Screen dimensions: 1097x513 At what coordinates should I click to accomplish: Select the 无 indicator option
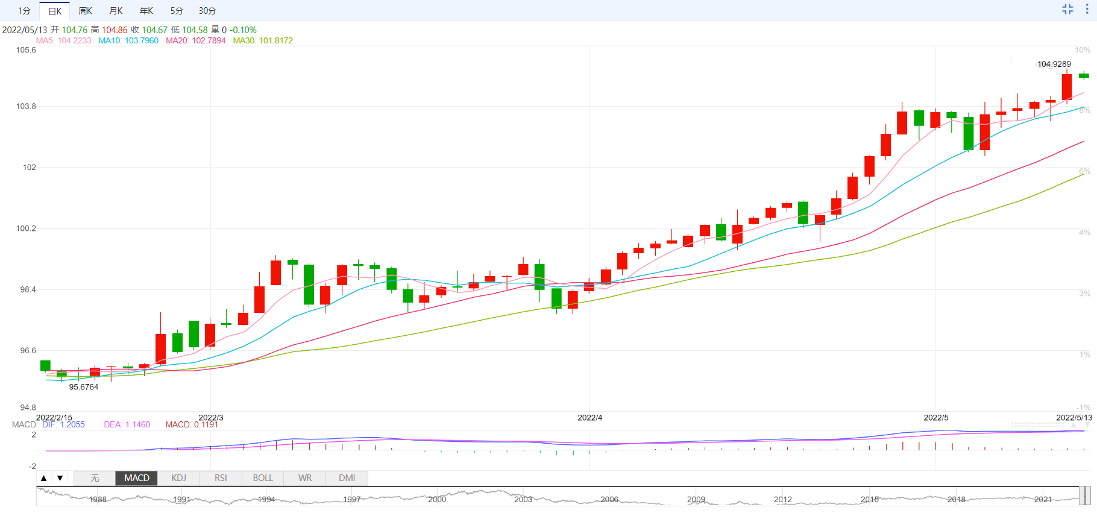tap(95, 478)
